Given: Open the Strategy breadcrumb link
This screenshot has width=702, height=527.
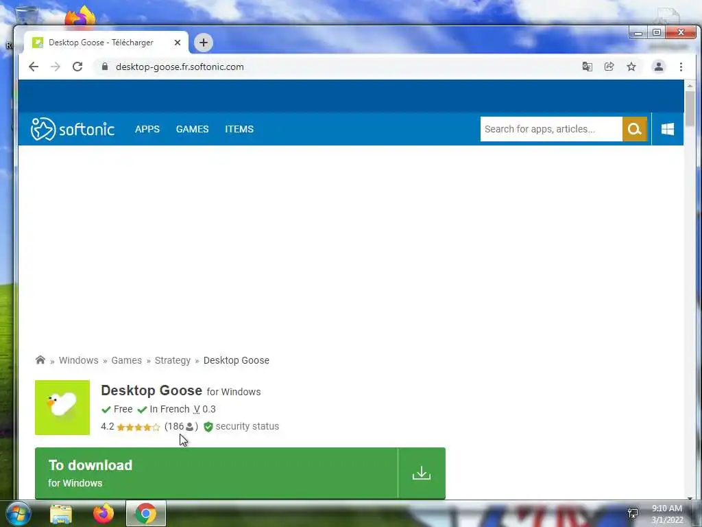Looking at the screenshot, I should (x=172, y=360).
